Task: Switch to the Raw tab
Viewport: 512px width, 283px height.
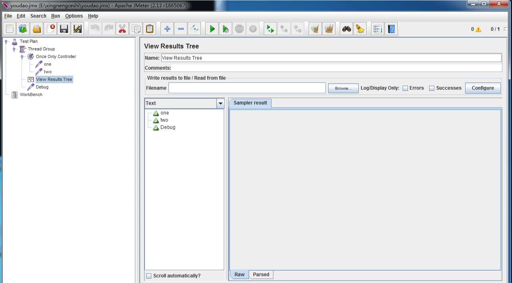Action: pyautogui.click(x=239, y=275)
